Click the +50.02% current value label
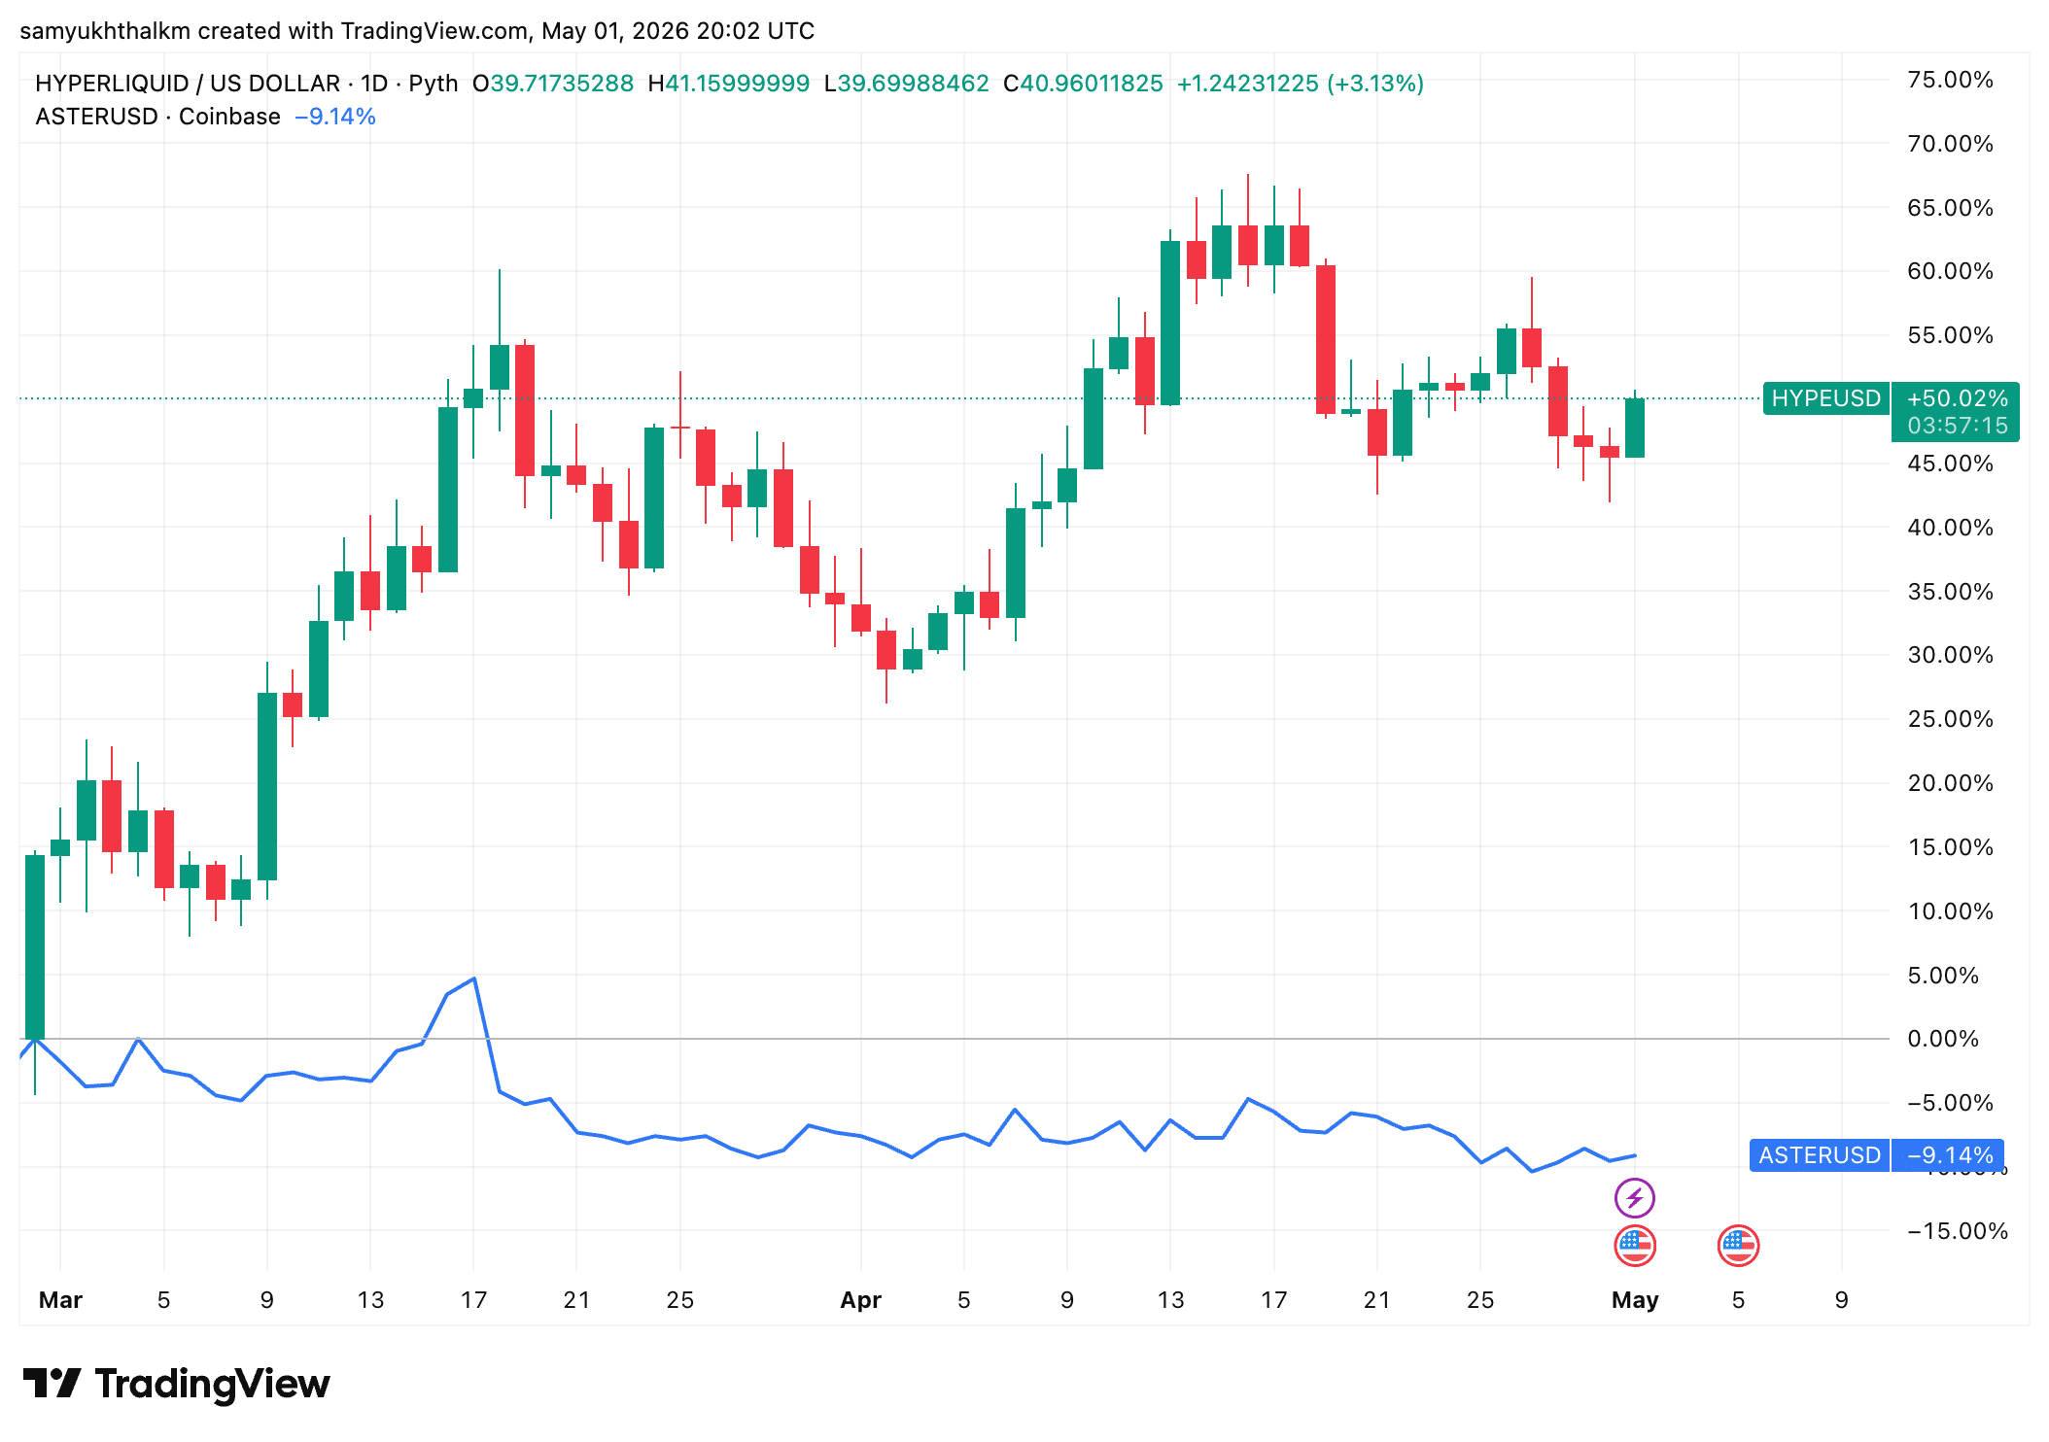The image size is (2049, 1442). [1957, 398]
